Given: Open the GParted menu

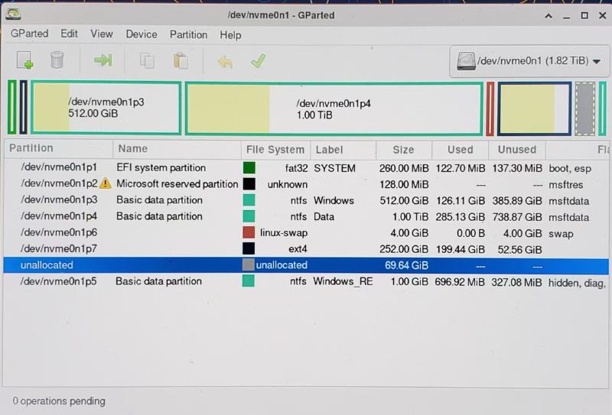Looking at the screenshot, I should coord(30,34).
